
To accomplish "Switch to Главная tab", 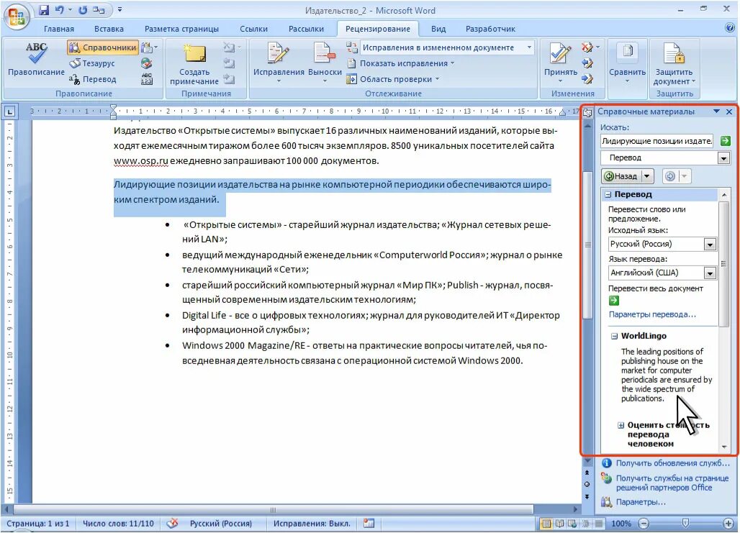I will pyautogui.click(x=59, y=29).
